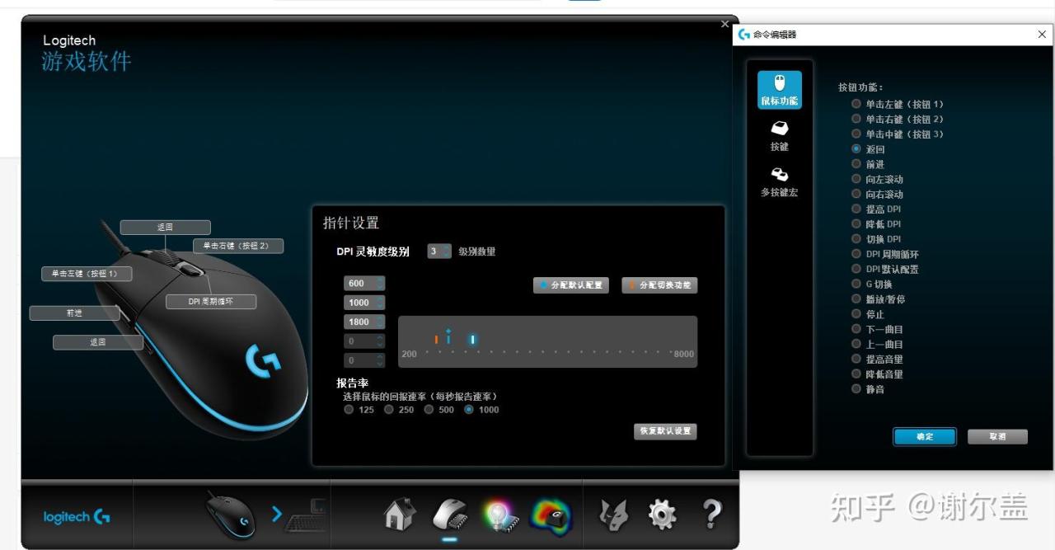The width and height of the screenshot is (1055, 550).
Task: Click 单击左键（按钮 1）label on mouse diagram
Action: pos(87,274)
